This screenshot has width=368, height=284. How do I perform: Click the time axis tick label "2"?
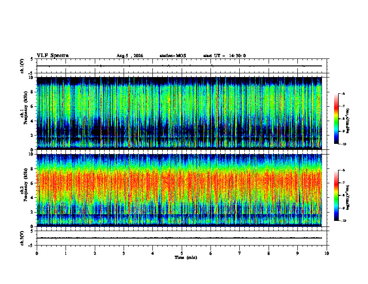(95, 253)
